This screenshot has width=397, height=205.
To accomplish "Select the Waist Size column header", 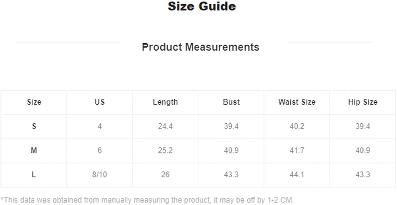I will pos(297,102).
